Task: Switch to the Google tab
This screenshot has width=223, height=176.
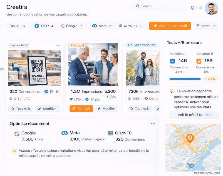Action: pos(72,26)
